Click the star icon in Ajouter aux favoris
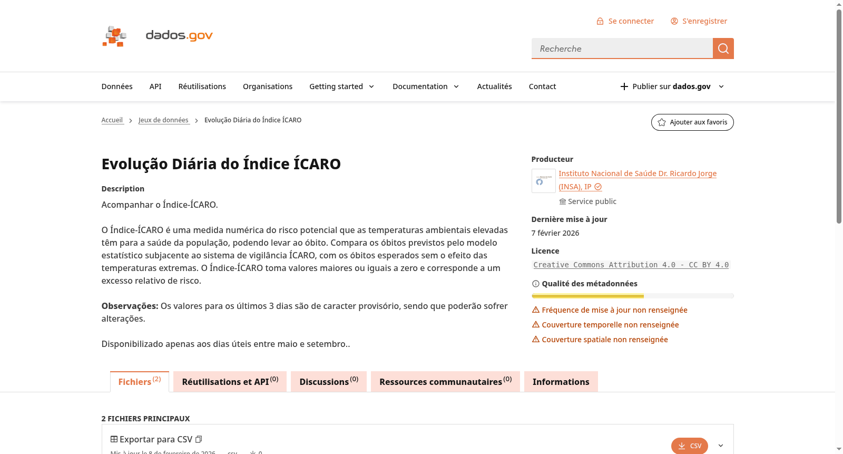The image size is (843, 454). tap(662, 122)
